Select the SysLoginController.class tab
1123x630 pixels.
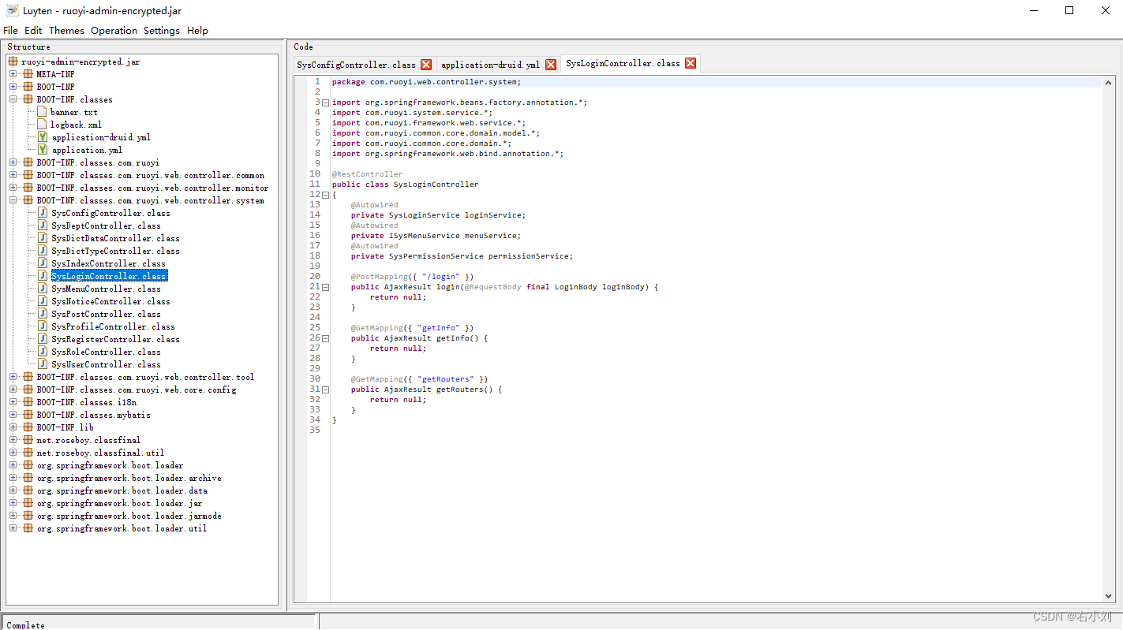click(x=623, y=63)
